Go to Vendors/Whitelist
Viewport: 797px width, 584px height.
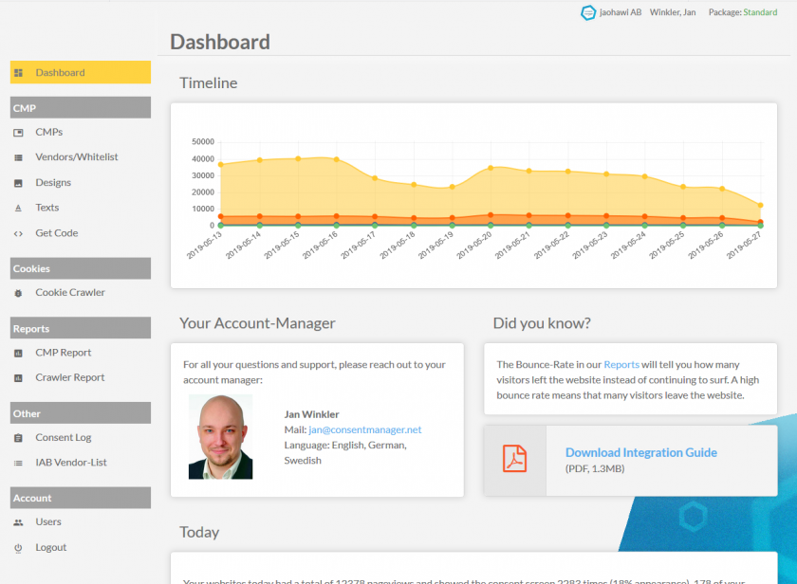point(76,157)
